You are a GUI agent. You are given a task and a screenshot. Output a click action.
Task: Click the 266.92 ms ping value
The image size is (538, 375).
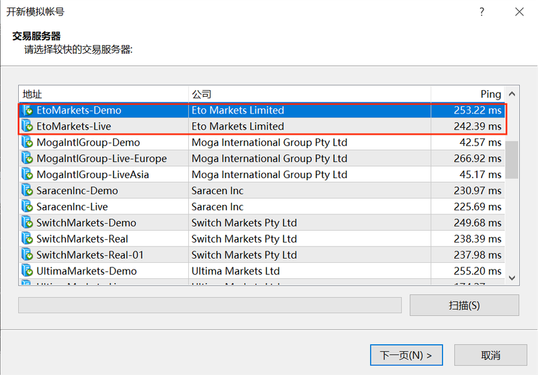(x=477, y=159)
